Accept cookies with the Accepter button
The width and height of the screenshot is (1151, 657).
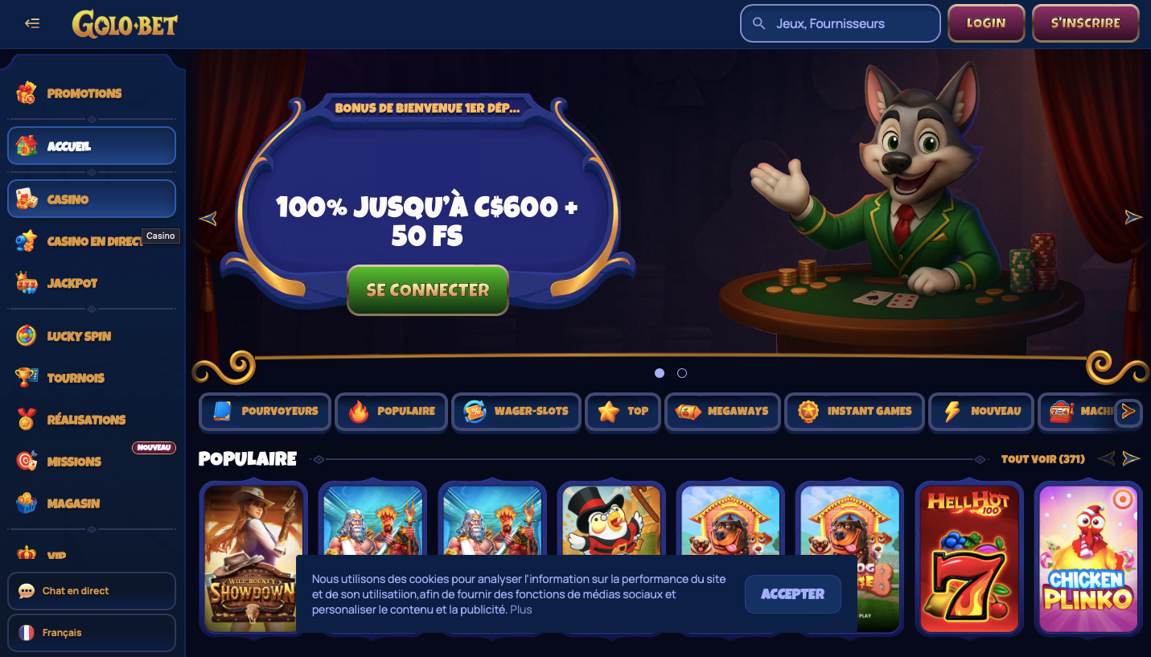pos(793,594)
